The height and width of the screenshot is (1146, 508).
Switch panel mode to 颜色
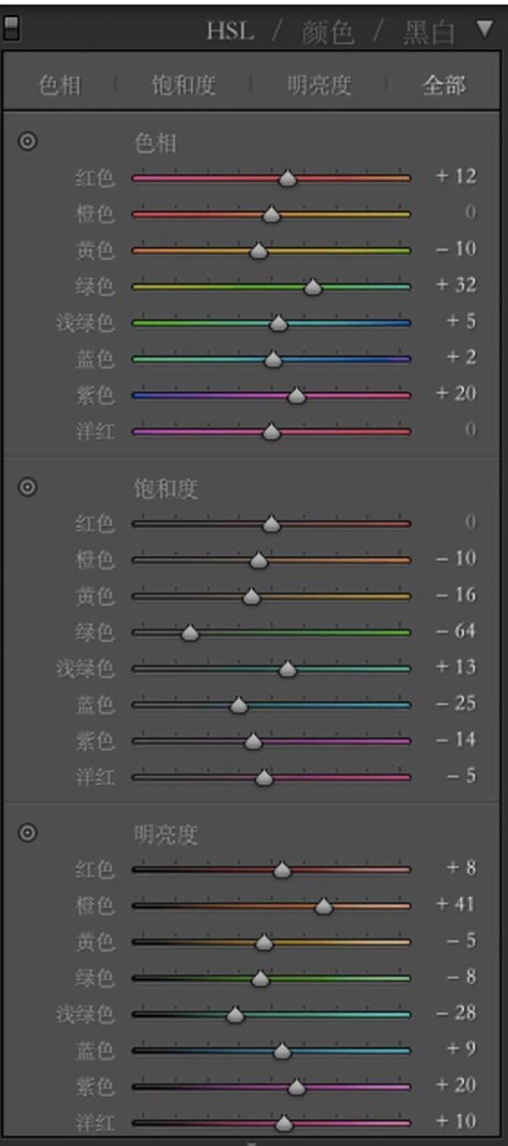[x=328, y=32]
